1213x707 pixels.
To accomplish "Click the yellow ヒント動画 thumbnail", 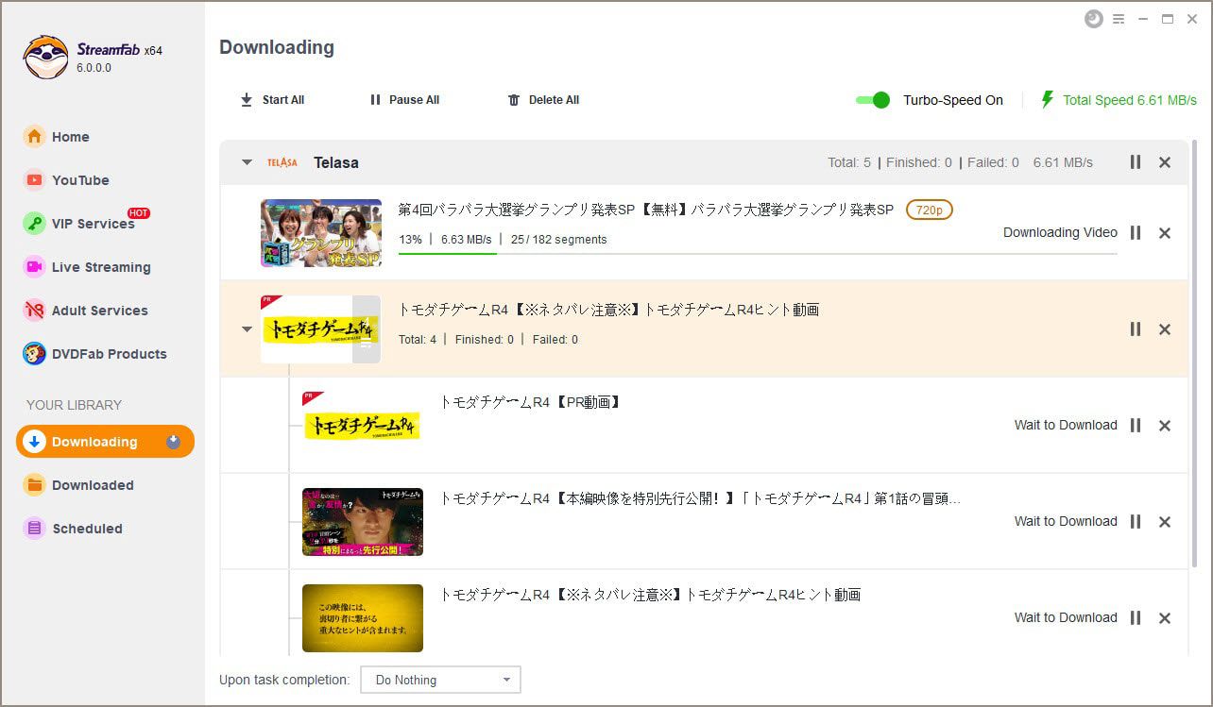I will point(363,618).
